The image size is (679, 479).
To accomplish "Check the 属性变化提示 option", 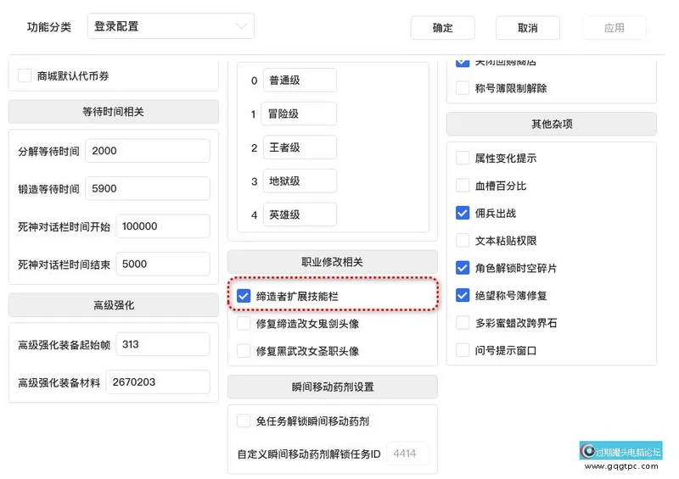I will pos(463,159).
